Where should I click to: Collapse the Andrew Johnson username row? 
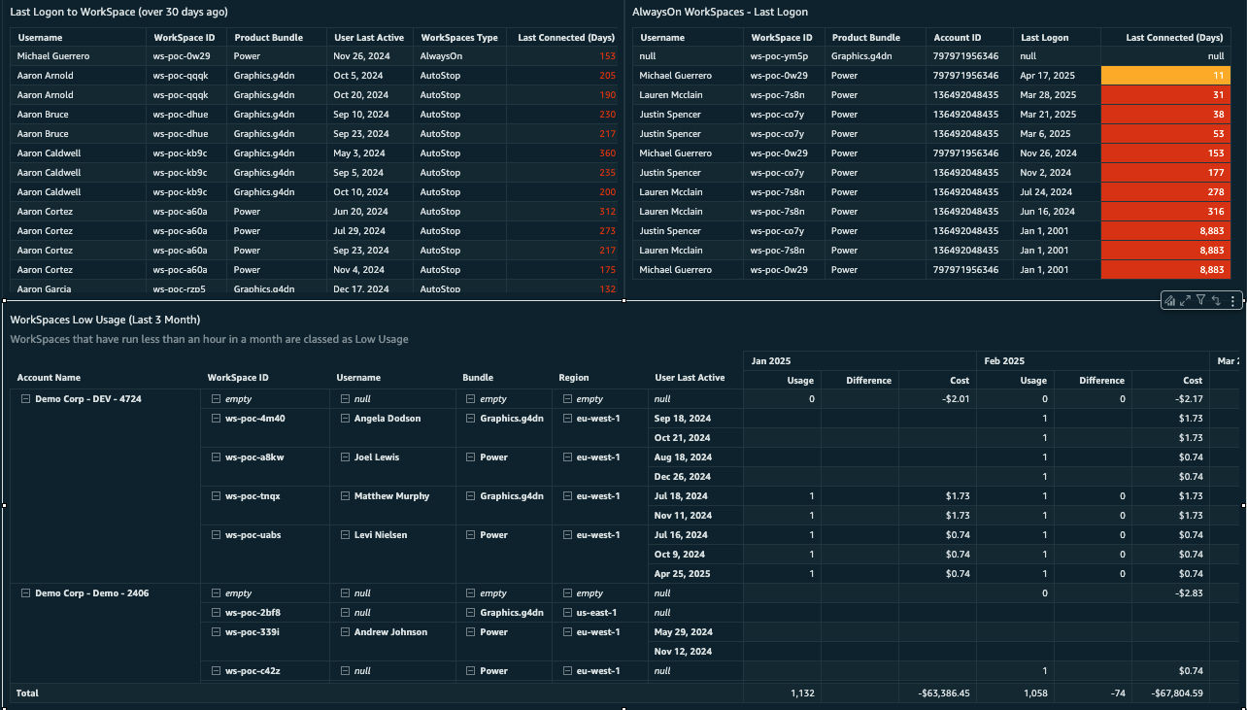345,632
